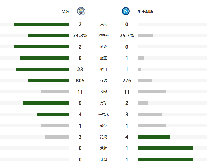The width and height of the screenshot is (208, 167).
Task: Click Napoli's green 犯规 bar
Action: pyautogui.click(x=154, y=137)
